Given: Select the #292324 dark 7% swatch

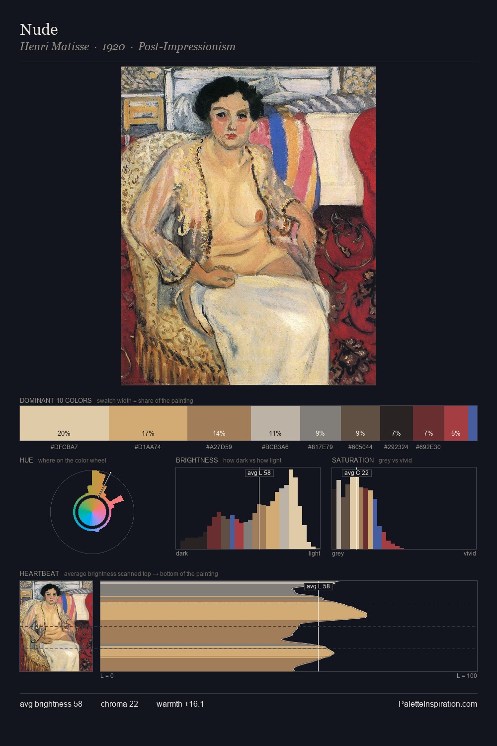Looking at the screenshot, I should [x=396, y=423].
